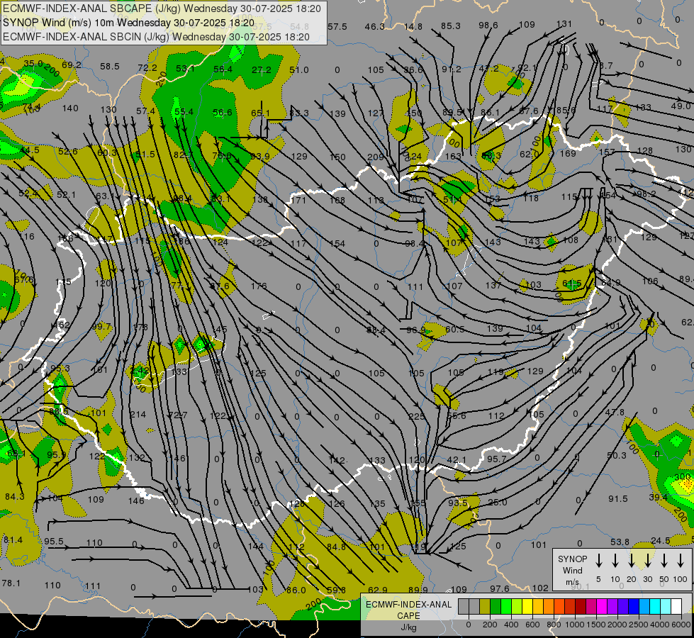Click the '69.2' value on the map
The height and width of the screenshot is (638, 694).
[72, 65]
